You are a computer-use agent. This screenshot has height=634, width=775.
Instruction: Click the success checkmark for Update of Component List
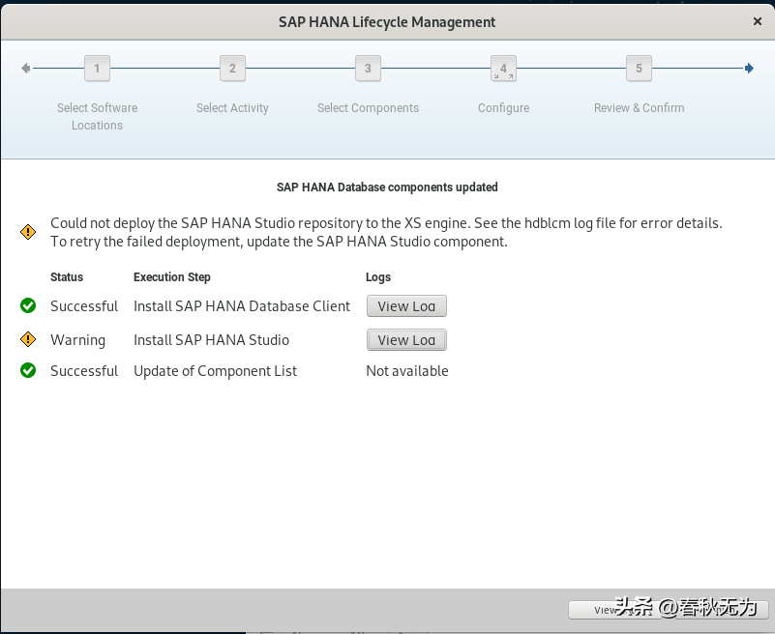(x=27, y=370)
